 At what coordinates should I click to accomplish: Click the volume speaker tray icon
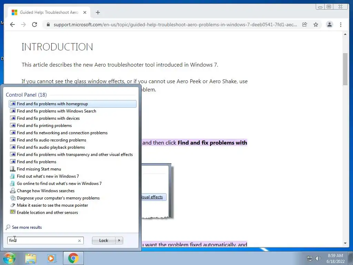click(x=318, y=258)
